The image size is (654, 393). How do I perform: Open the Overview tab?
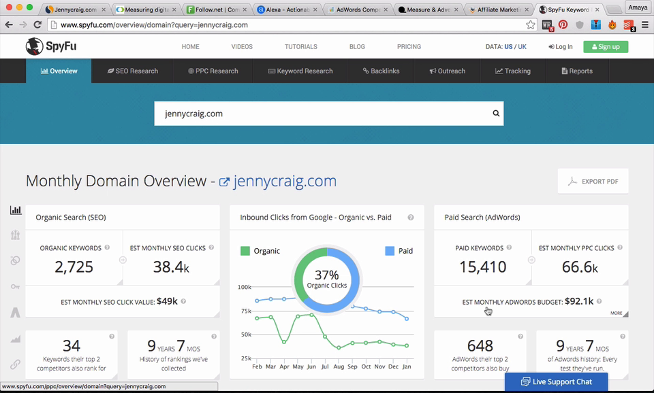click(59, 71)
